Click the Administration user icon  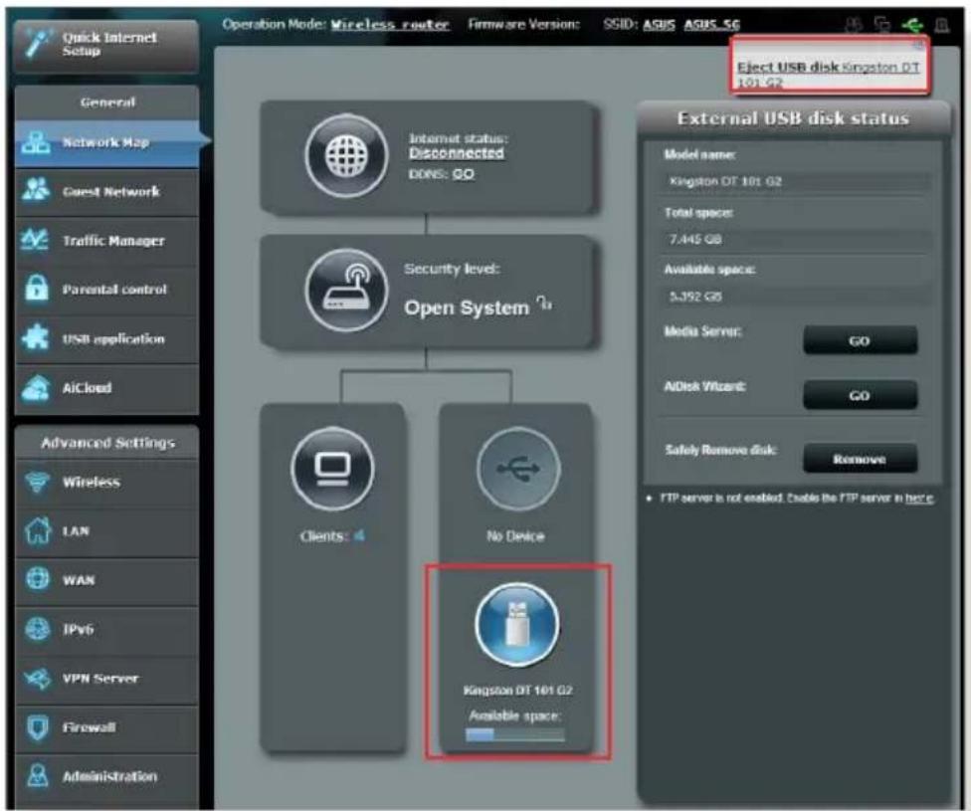point(38,776)
